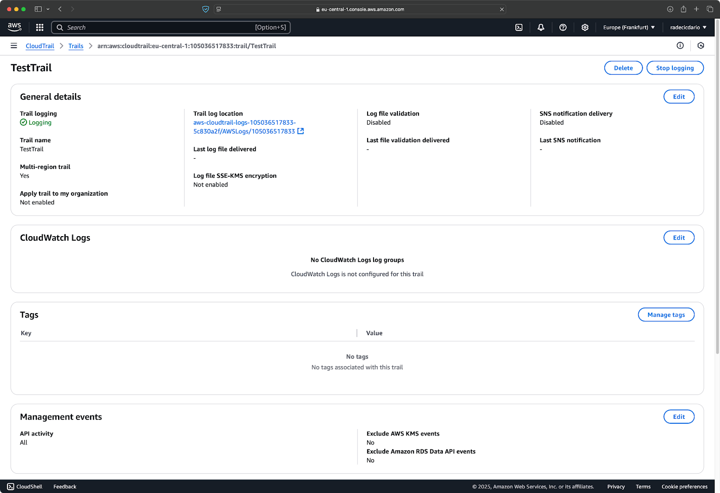Click the CloudShell footer label

tap(29, 487)
